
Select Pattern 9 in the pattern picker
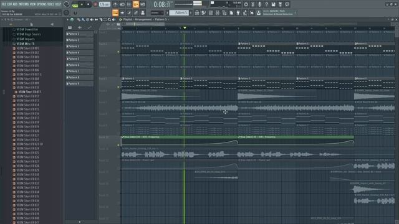pos(80,83)
